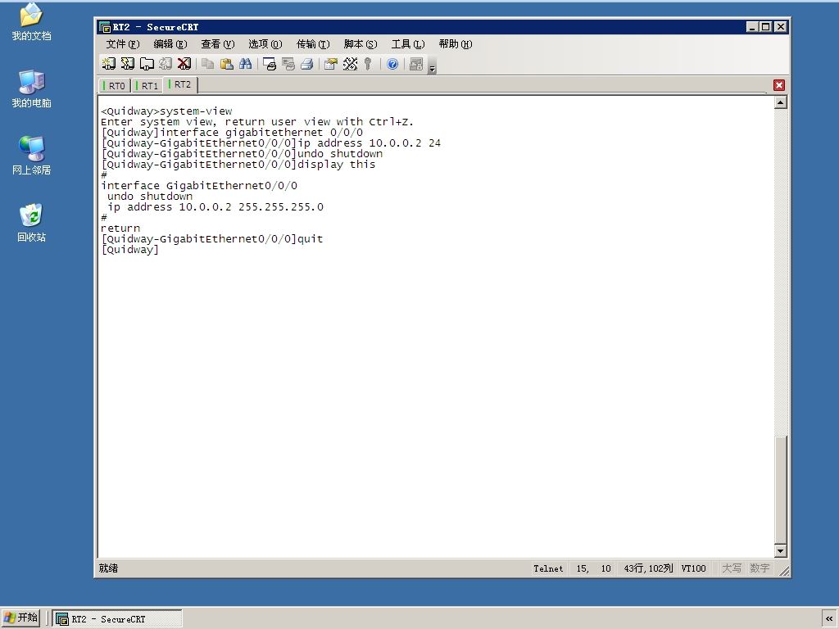The image size is (839, 629).
Task: Click the 数字 num lock indicator
Action: click(x=760, y=568)
